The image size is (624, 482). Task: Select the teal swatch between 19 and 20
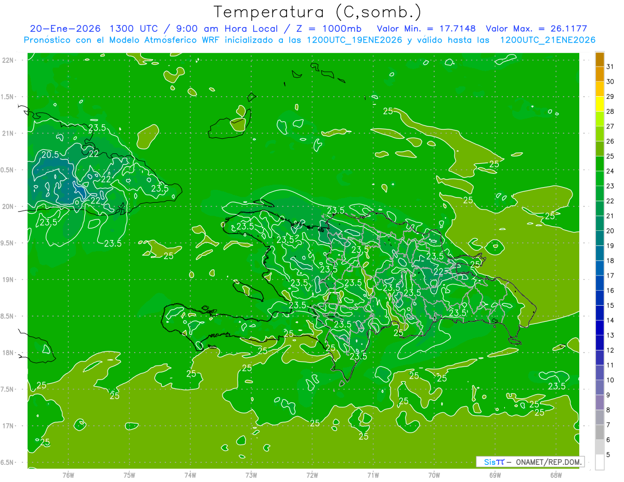tap(600, 238)
